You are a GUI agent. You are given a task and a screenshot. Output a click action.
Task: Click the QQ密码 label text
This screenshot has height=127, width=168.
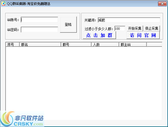pyautogui.click(x=13, y=30)
